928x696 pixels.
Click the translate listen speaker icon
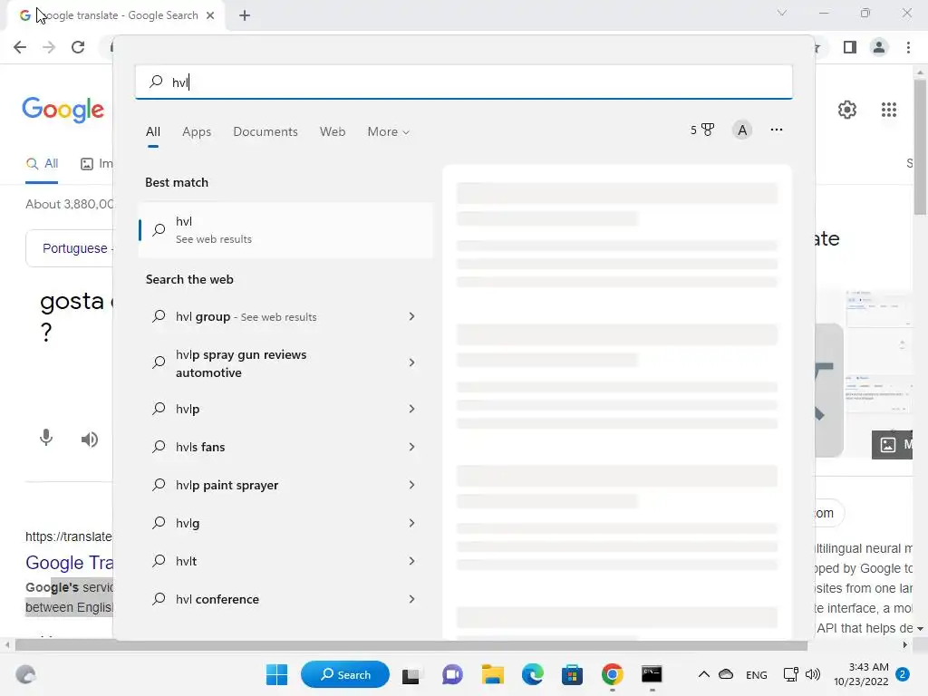point(90,440)
